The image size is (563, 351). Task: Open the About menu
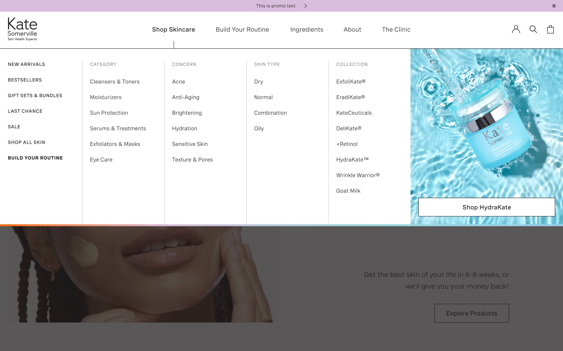(x=352, y=29)
